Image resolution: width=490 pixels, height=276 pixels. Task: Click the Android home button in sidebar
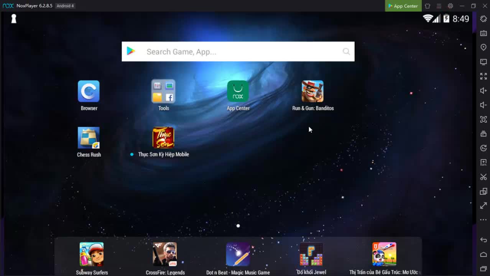(x=483, y=255)
